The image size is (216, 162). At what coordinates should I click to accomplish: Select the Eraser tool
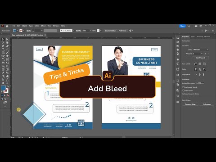pos(7,56)
